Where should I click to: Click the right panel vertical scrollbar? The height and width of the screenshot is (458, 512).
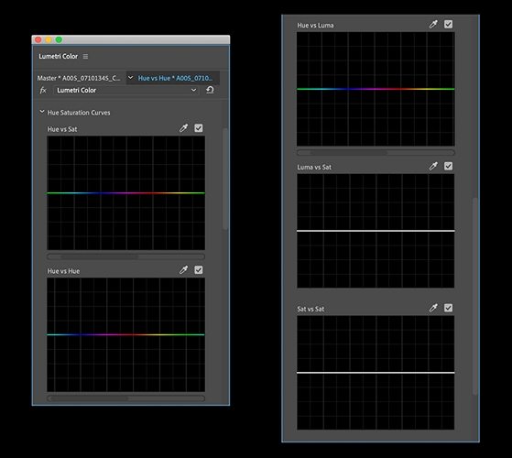tap(475, 297)
